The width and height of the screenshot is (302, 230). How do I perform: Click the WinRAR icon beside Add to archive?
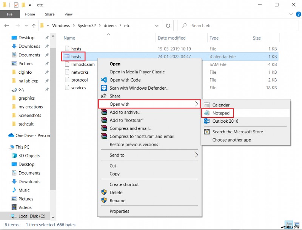104,112
